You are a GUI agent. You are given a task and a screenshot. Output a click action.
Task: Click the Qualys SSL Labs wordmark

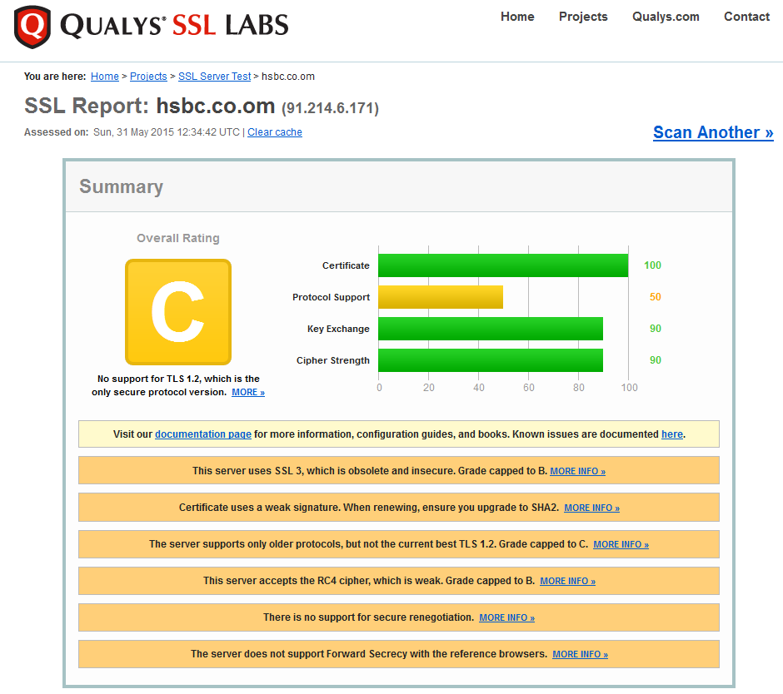[x=174, y=26]
